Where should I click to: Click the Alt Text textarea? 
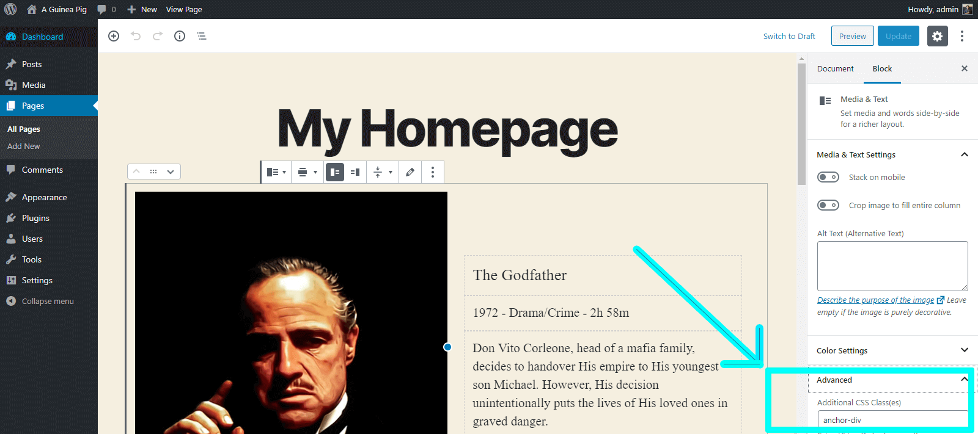coord(892,266)
